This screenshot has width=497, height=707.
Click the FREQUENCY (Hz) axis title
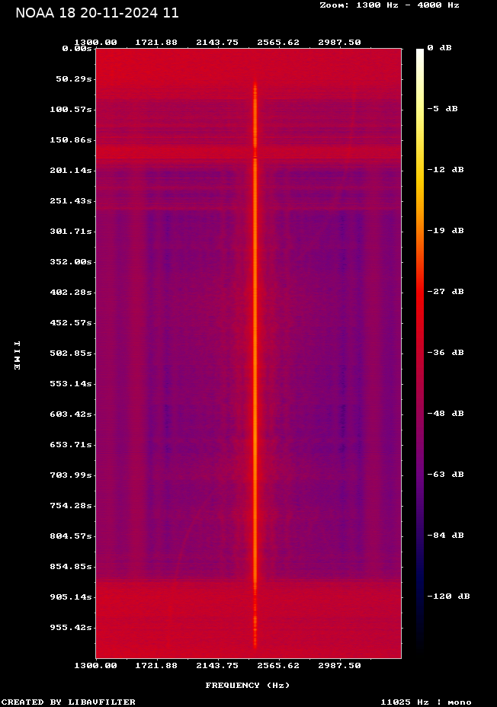247,685
